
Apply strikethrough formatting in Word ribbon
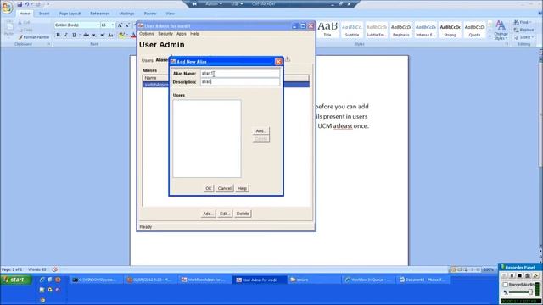click(x=86, y=35)
